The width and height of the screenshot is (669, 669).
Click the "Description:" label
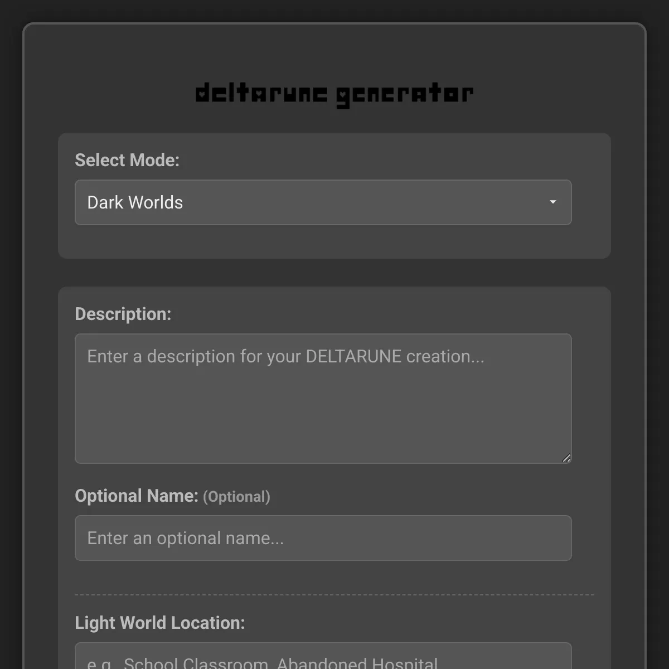point(123,314)
